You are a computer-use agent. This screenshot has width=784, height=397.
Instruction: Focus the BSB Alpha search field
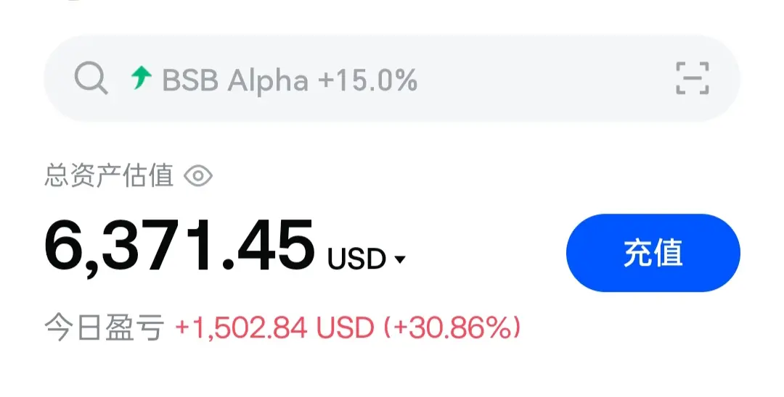(x=391, y=78)
